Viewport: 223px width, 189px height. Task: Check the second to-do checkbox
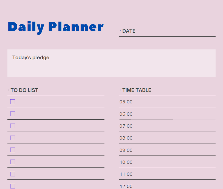click(x=12, y=114)
